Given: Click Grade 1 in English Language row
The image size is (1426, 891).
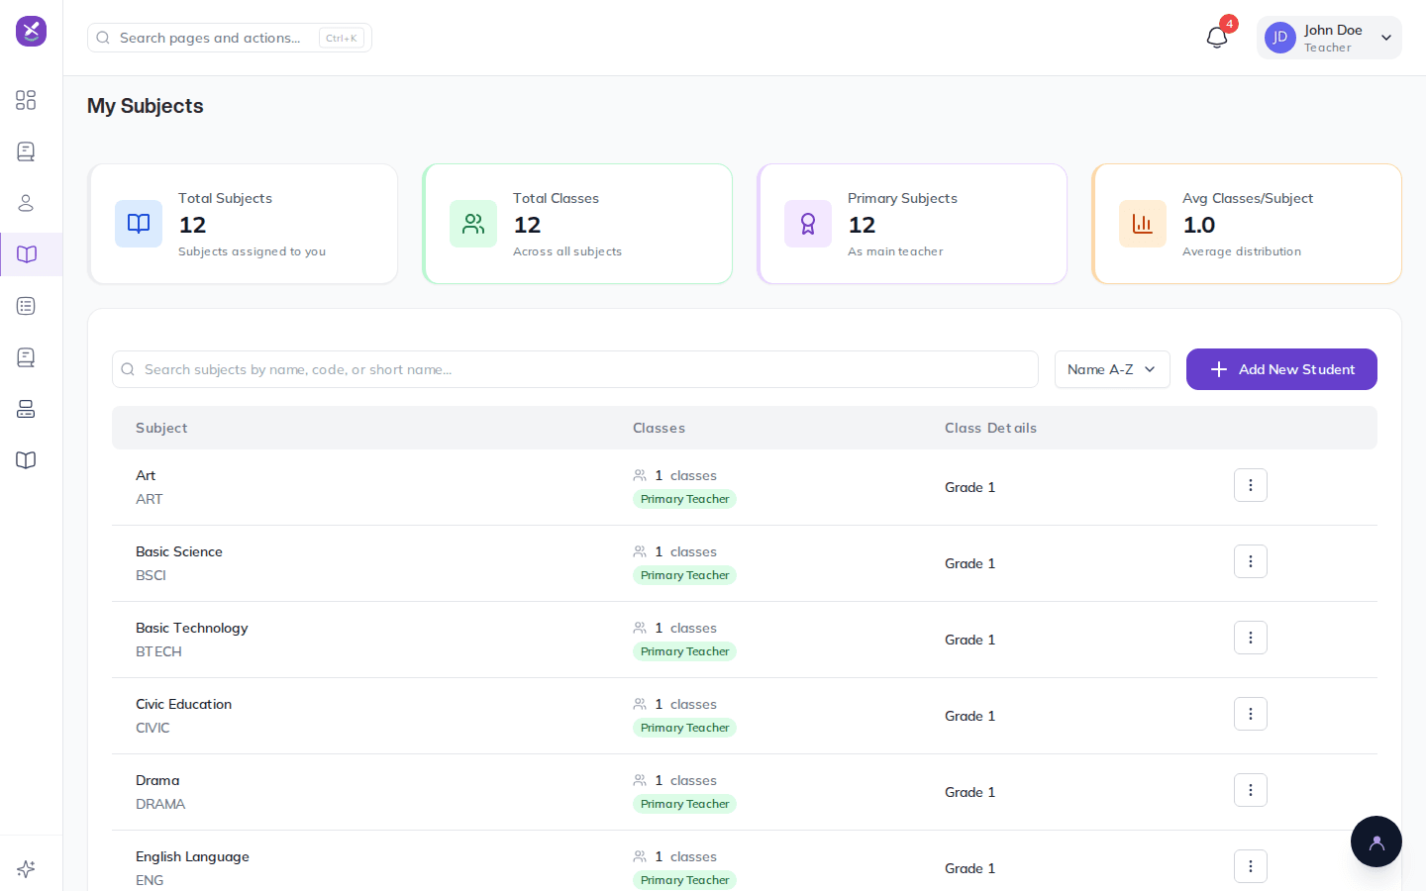Looking at the screenshot, I should pos(969,868).
